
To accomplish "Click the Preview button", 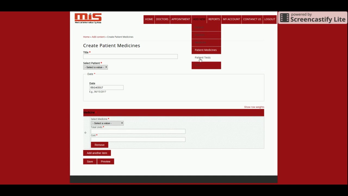I will [x=105, y=161].
